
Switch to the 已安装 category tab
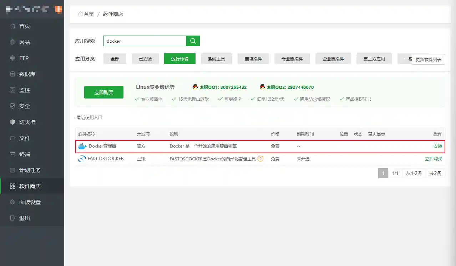click(145, 59)
